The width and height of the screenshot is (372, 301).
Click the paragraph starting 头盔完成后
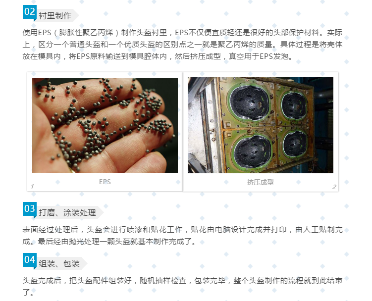182,286
